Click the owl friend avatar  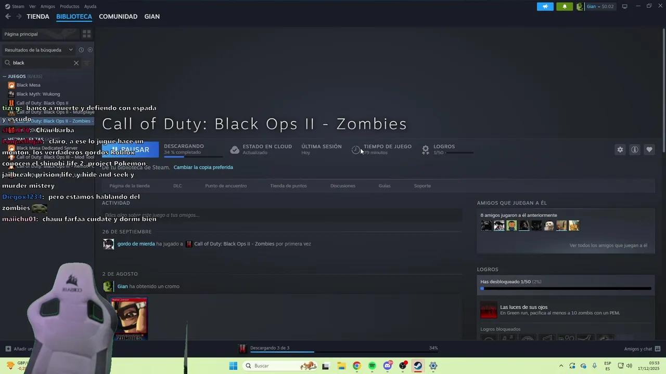(549, 225)
